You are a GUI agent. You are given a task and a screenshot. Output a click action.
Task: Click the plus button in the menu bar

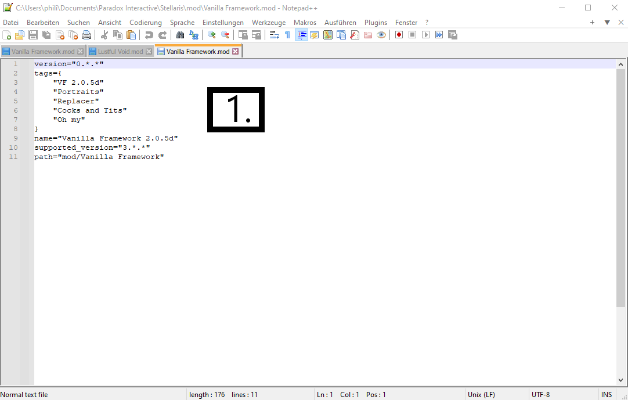coord(593,23)
